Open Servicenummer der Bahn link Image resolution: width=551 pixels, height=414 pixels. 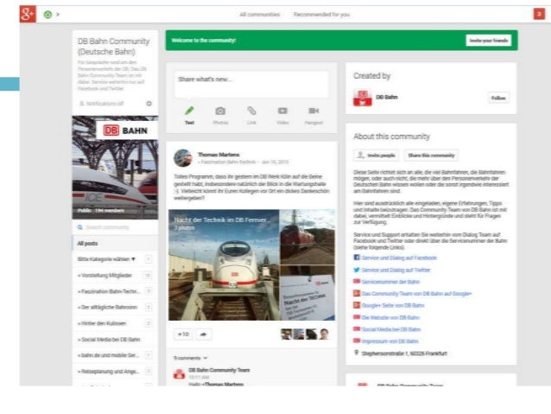pyautogui.click(x=390, y=282)
